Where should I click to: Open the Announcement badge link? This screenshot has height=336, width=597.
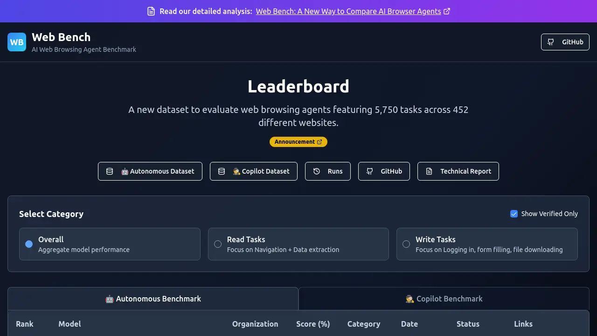click(x=298, y=142)
